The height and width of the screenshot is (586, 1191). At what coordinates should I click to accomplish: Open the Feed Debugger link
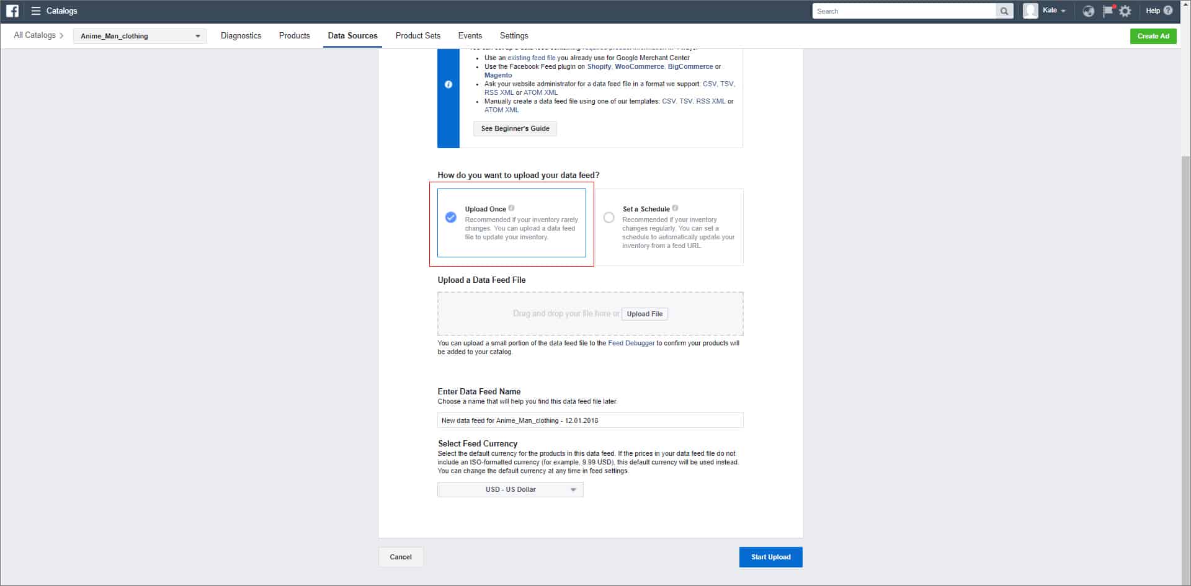pyautogui.click(x=631, y=342)
